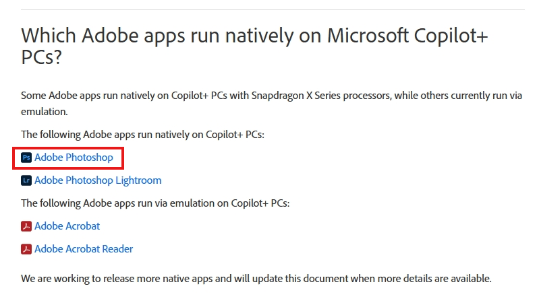537x305 pixels.
Task: Click the Lr Lightroom icon
Action: pos(26,180)
